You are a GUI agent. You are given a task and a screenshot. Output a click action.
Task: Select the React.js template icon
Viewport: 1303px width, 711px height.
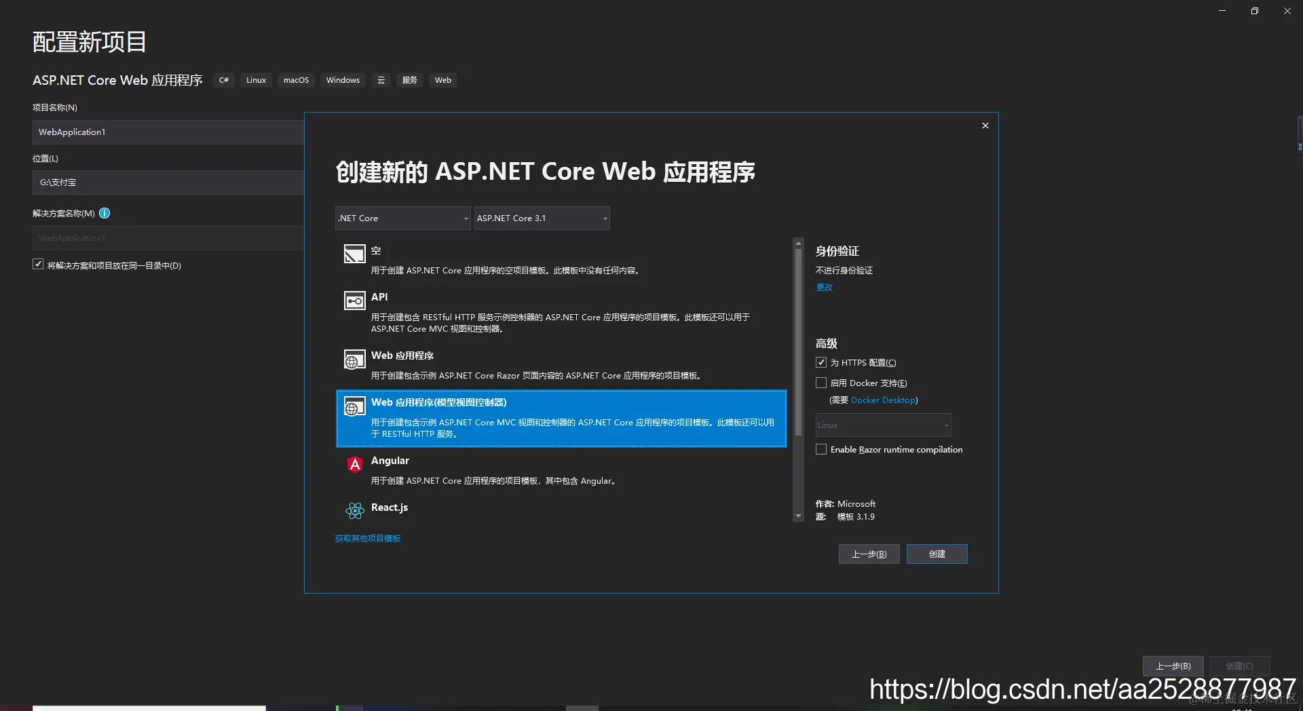click(x=354, y=511)
